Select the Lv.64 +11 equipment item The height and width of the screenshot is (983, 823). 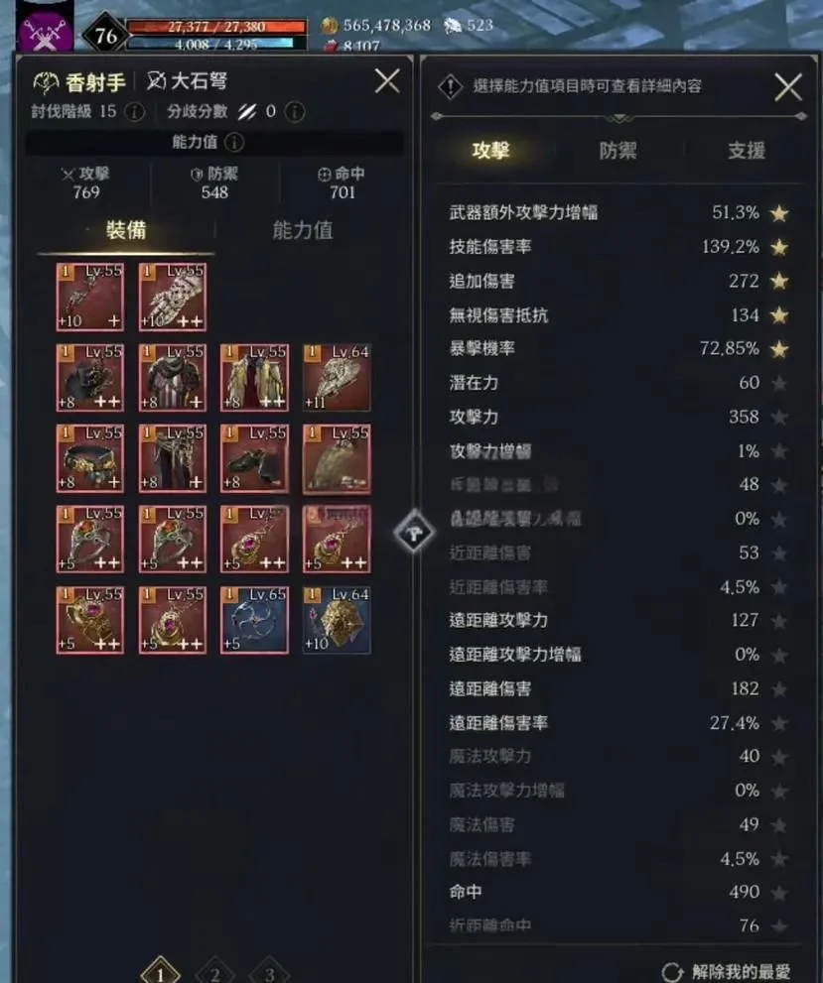pyautogui.click(x=337, y=377)
